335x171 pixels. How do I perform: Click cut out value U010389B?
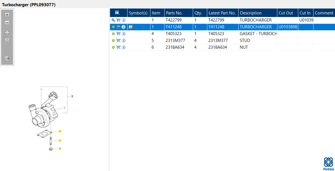(x=288, y=27)
